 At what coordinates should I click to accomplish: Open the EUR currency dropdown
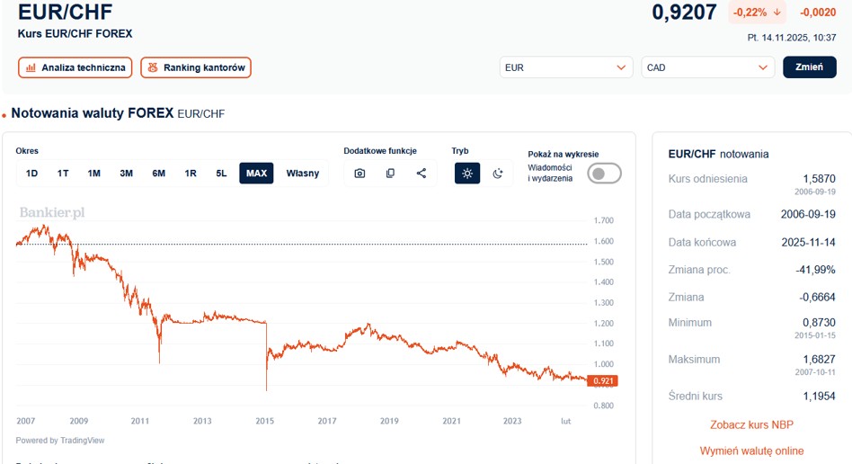pyautogui.click(x=566, y=67)
